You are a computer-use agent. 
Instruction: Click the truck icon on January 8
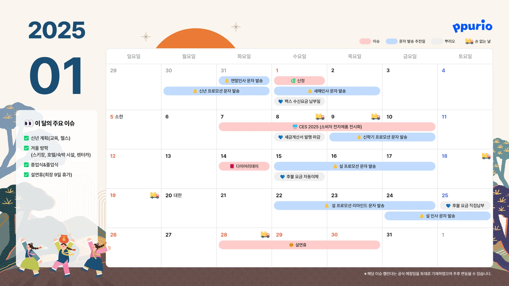pyautogui.click(x=320, y=117)
